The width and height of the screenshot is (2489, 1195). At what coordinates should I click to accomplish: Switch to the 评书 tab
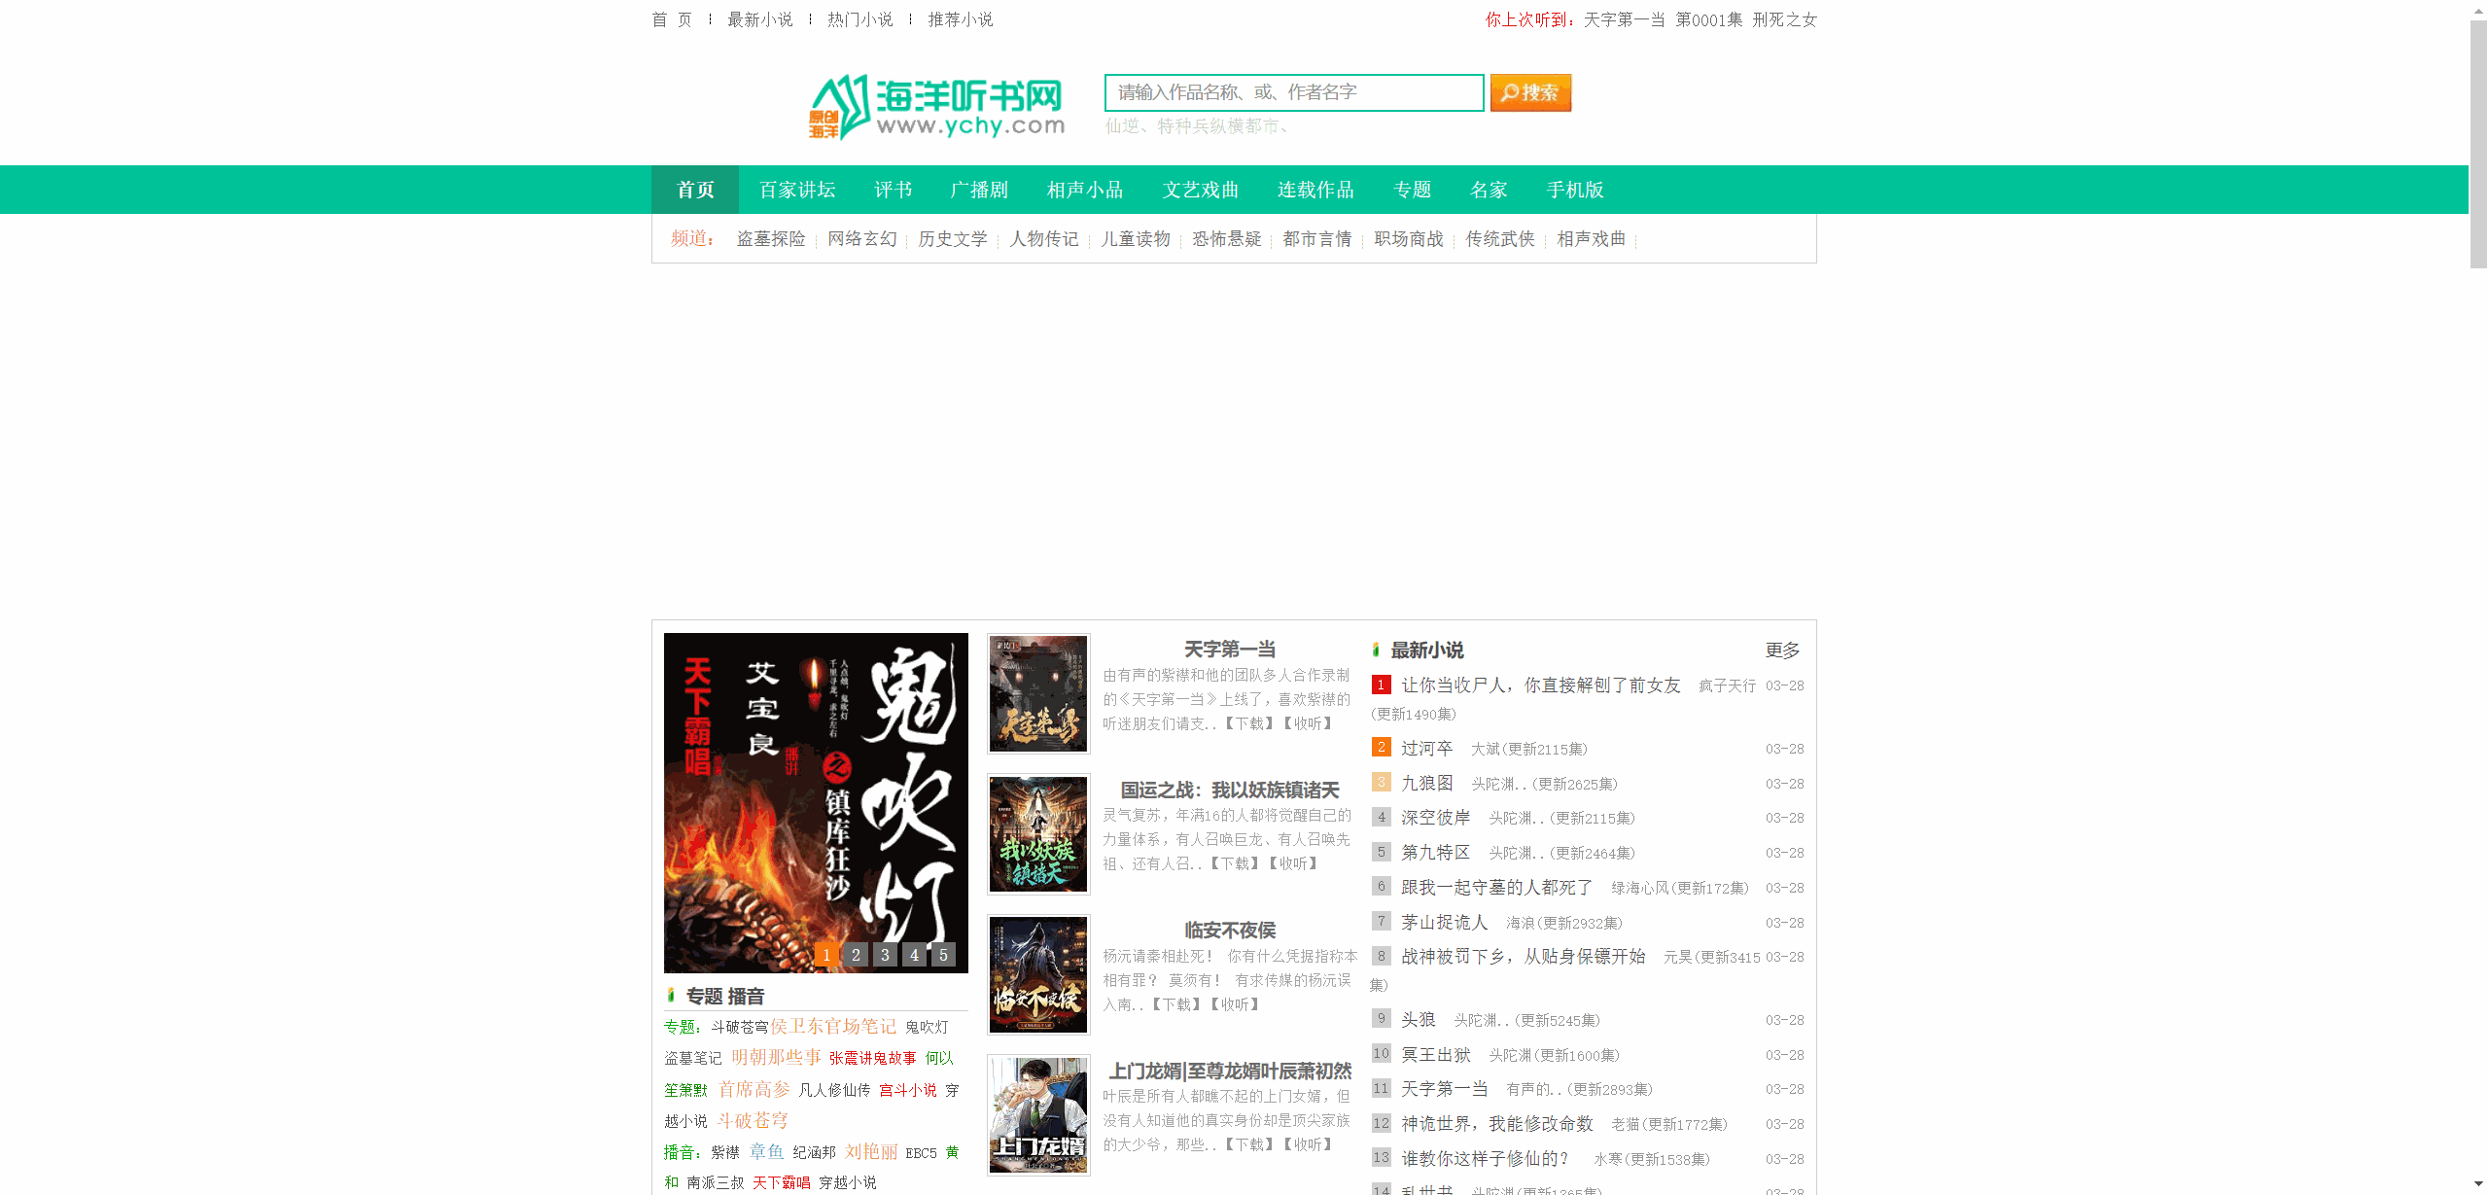pos(892,190)
